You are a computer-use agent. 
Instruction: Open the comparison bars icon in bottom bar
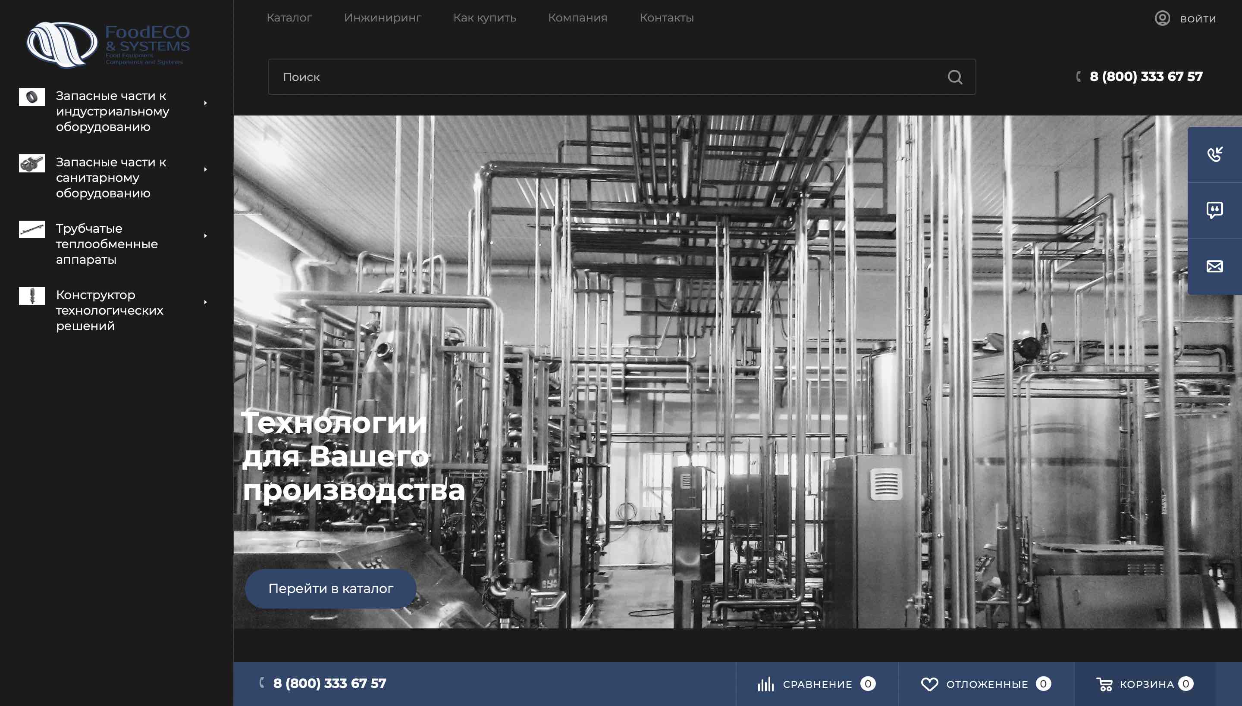765,684
